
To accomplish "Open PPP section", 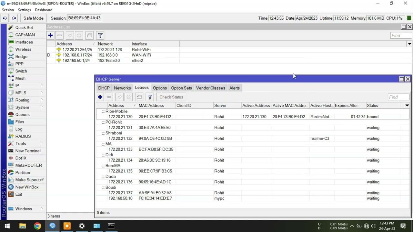I will [x=19, y=64].
